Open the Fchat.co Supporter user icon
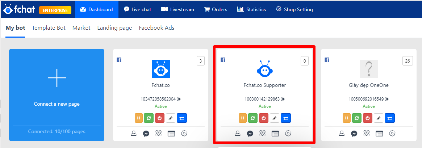Image resolution: width=422 pixels, height=148 pixels. pyautogui.click(x=237, y=133)
